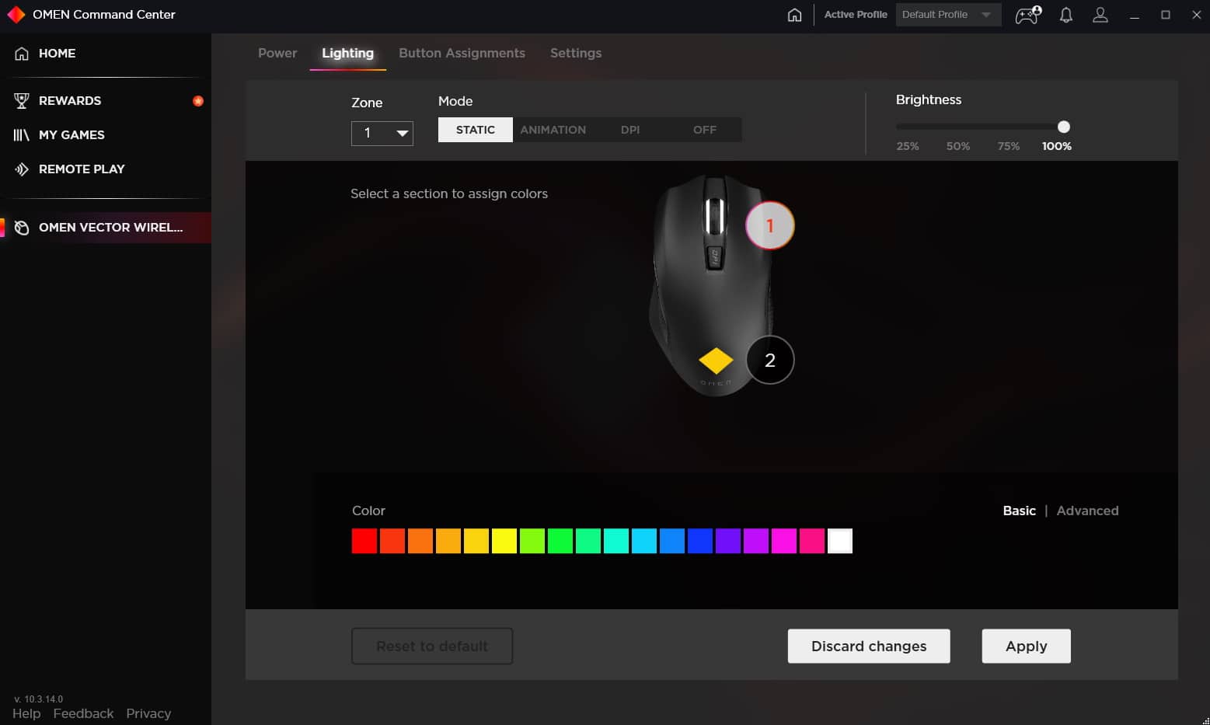Open My Games library in sidebar

pos(71,135)
